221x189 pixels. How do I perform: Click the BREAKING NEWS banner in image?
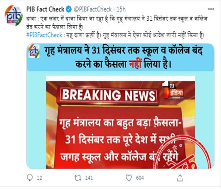pyautogui.click(x=109, y=95)
